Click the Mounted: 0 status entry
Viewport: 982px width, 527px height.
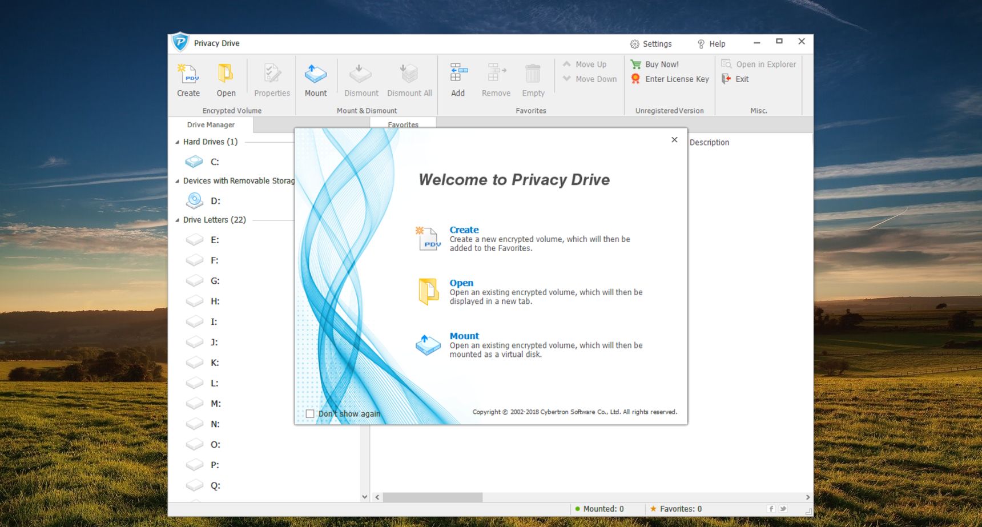click(599, 509)
